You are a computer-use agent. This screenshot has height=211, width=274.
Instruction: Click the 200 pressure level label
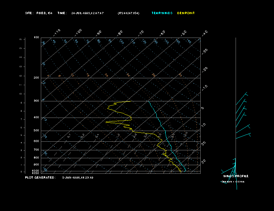pyautogui.click(x=36, y=78)
